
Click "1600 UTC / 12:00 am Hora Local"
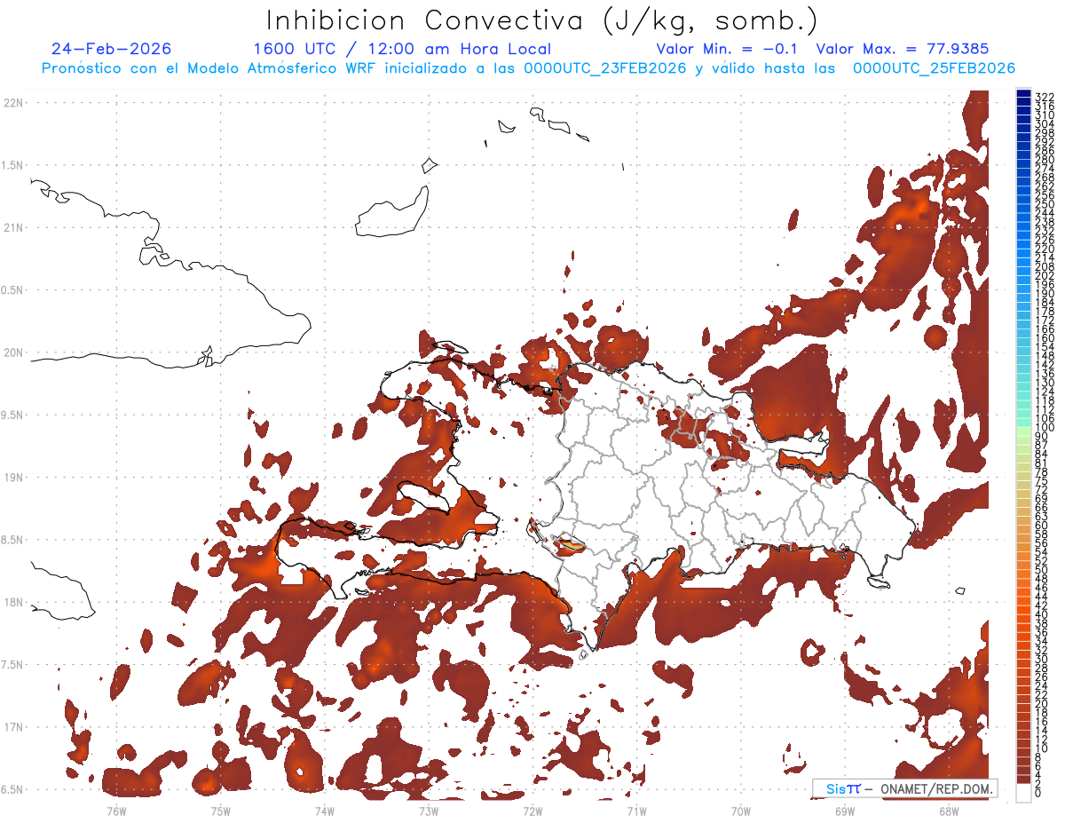[402, 50]
